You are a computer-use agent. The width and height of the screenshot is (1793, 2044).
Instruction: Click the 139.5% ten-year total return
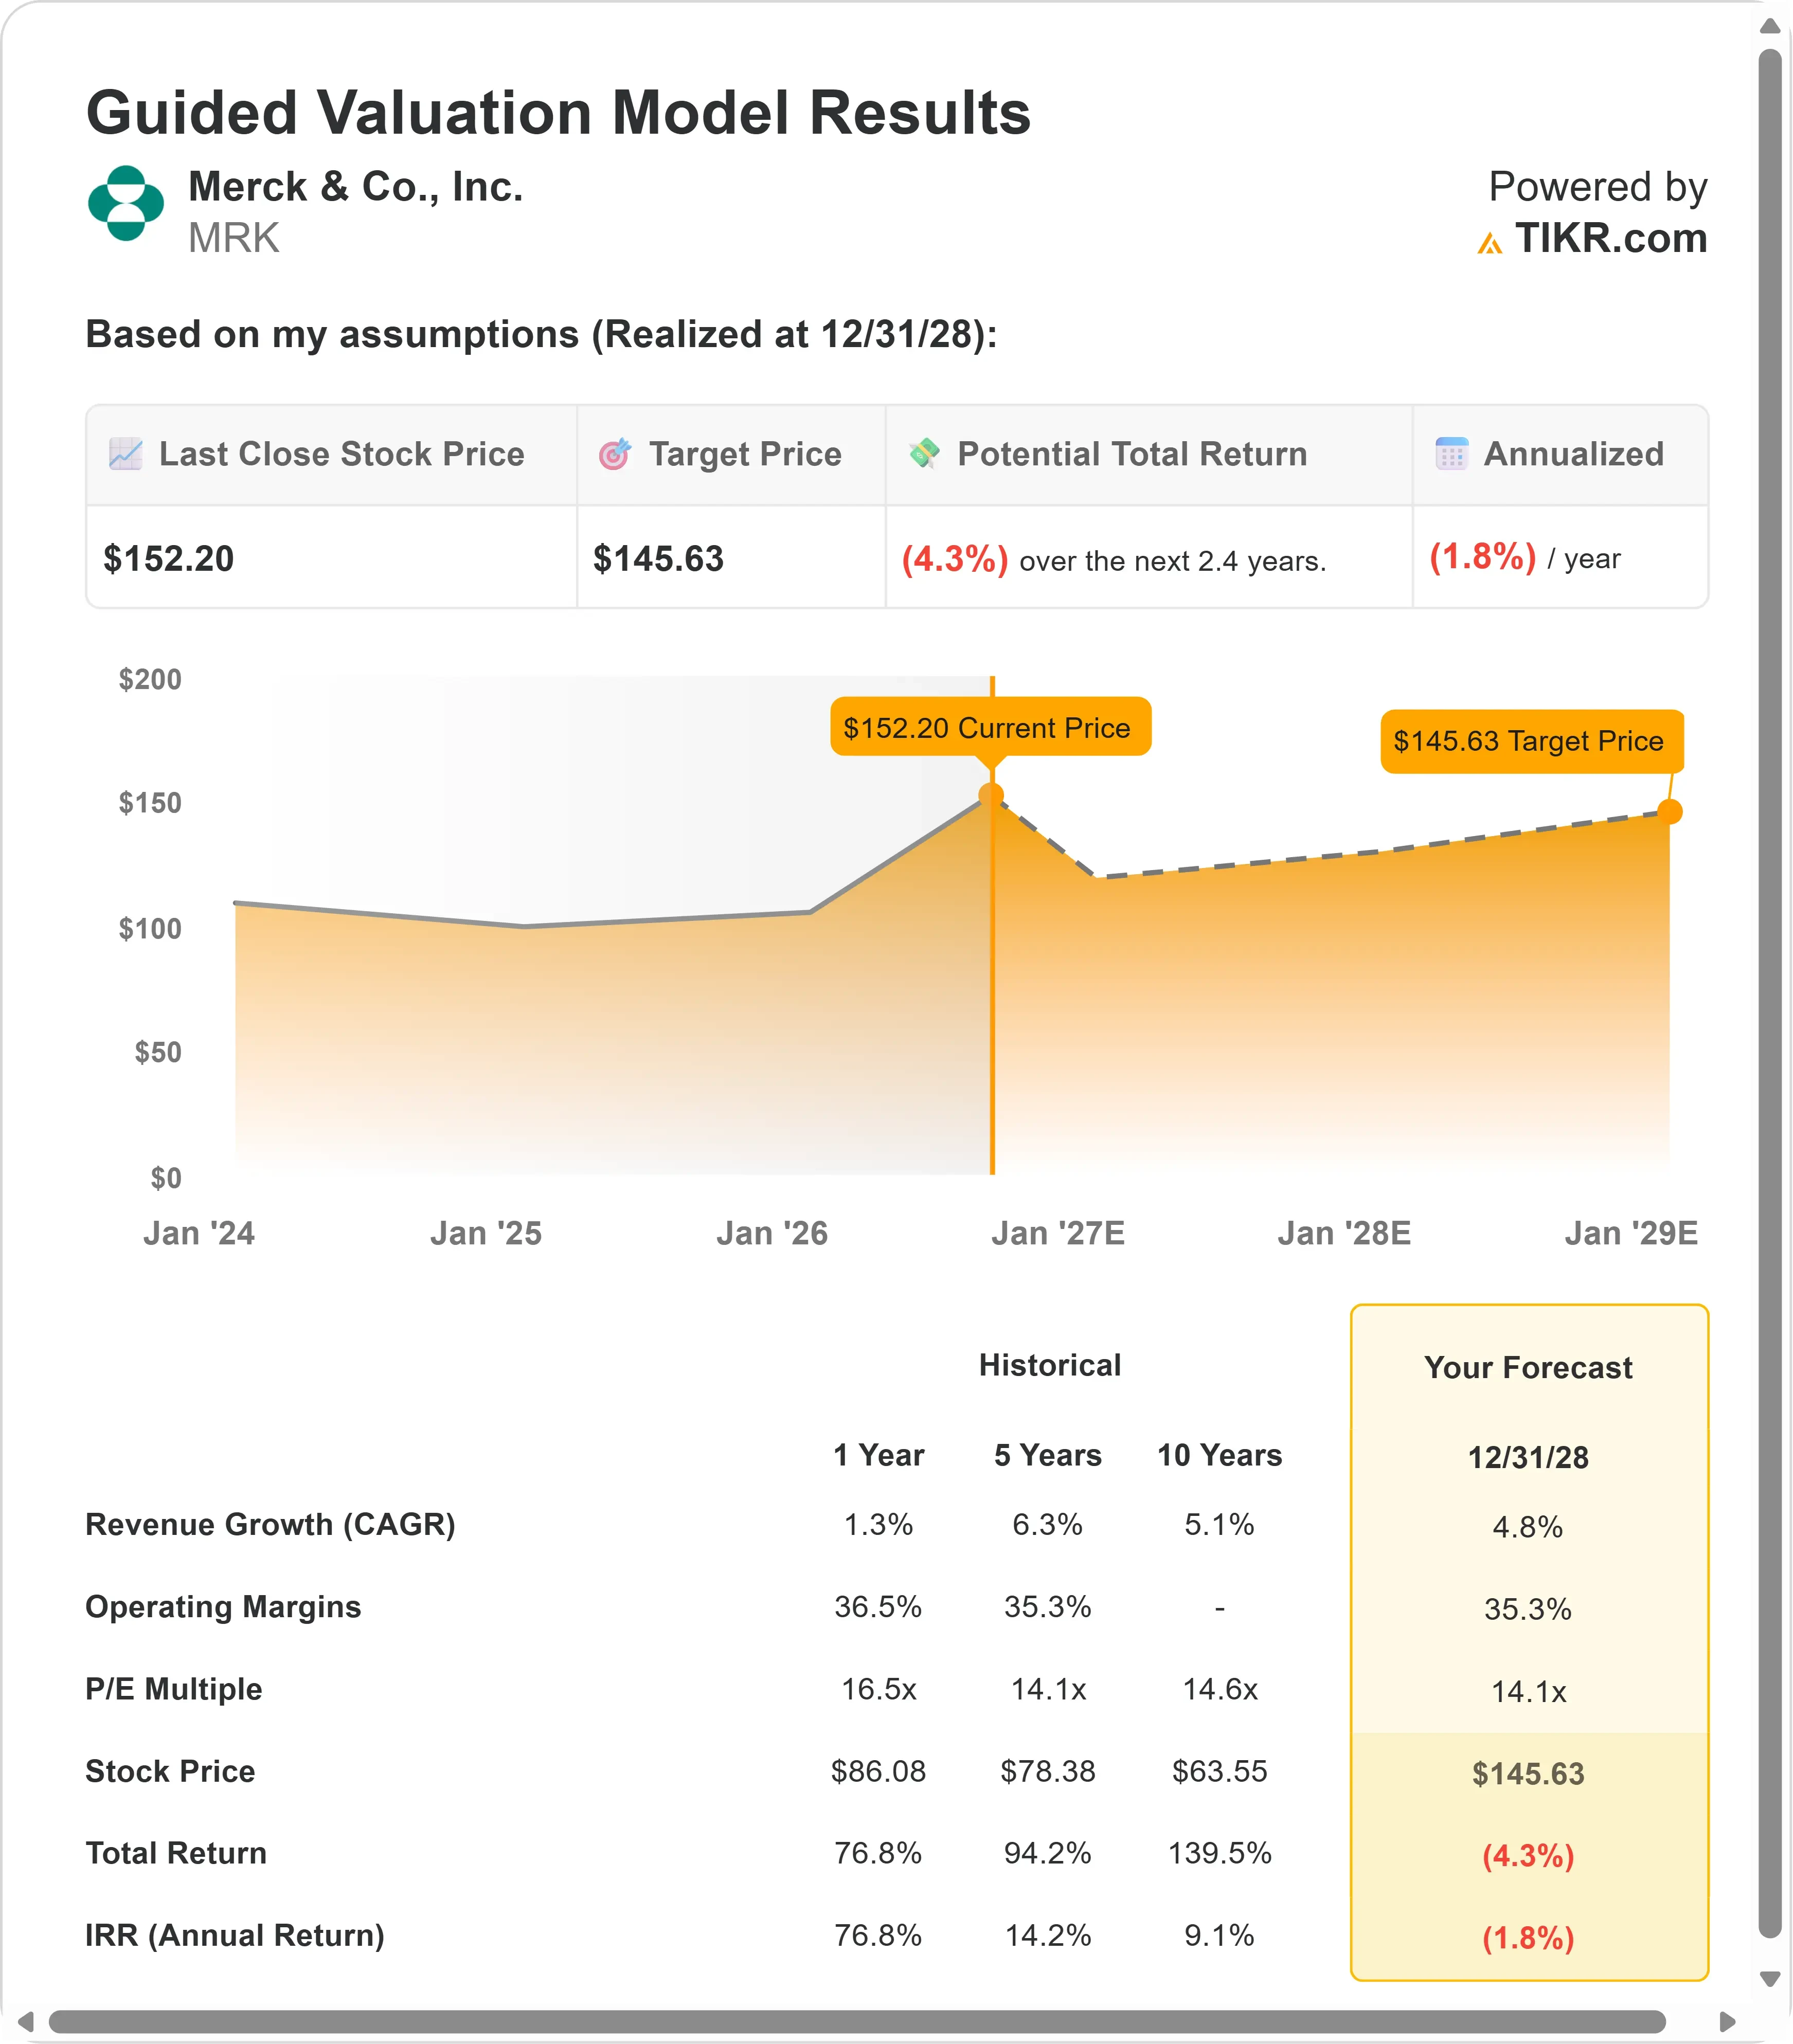1220,1853
